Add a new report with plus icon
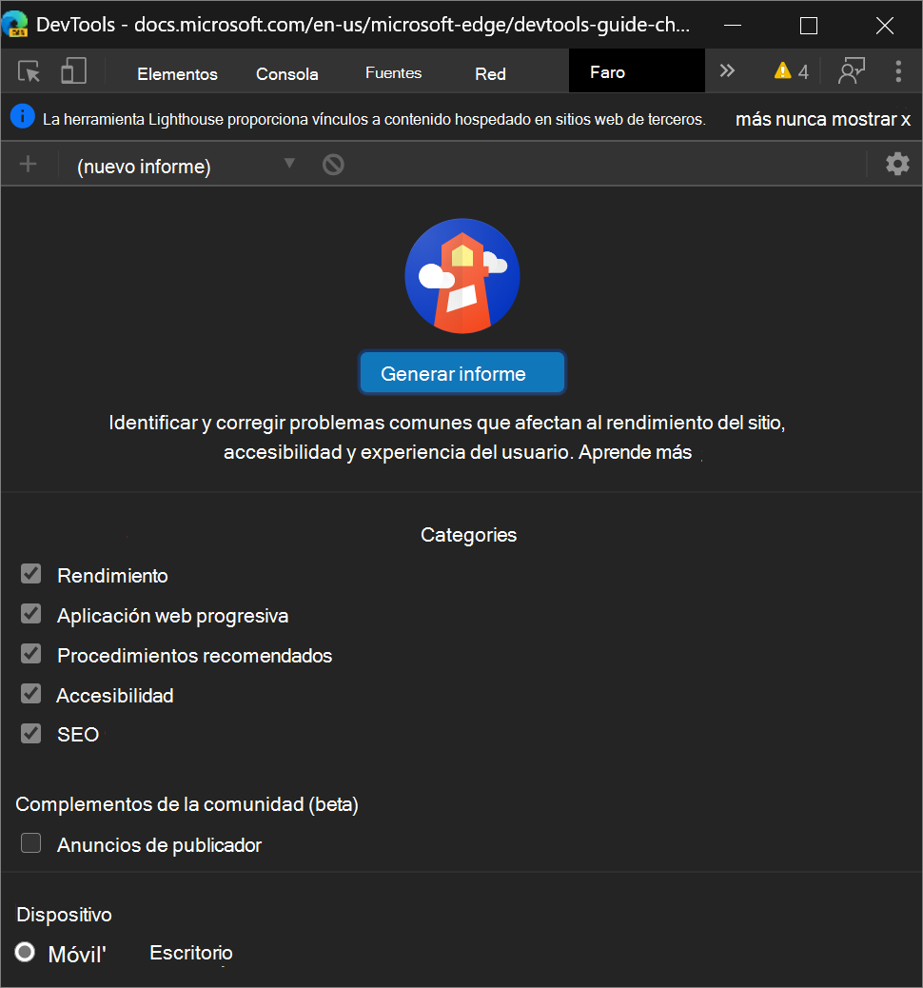Image resolution: width=923 pixels, height=988 pixels. point(29,165)
